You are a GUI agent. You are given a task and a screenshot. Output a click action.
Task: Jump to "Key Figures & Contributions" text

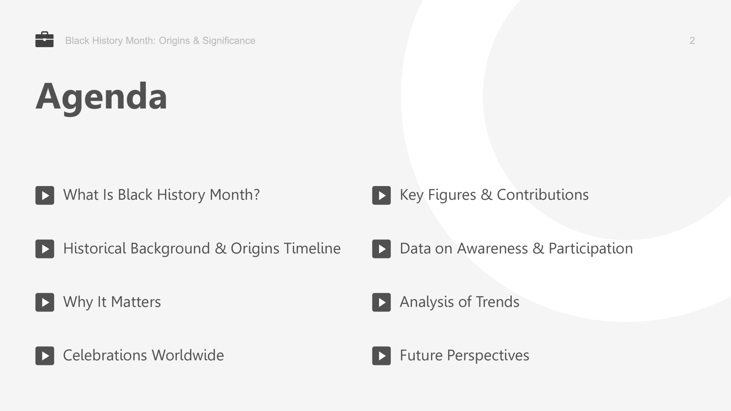pos(494,195)
